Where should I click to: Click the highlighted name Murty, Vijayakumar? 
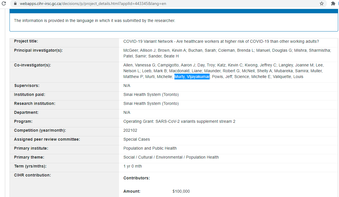[192, 77]
